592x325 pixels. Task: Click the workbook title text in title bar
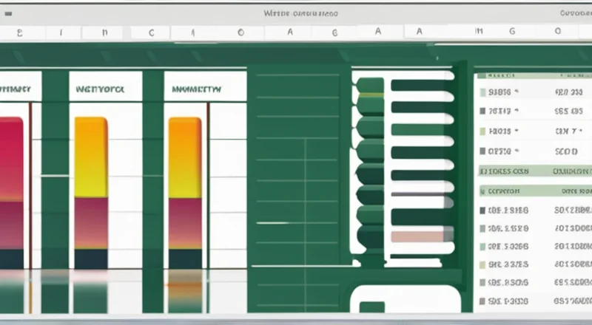click(301, 13)
